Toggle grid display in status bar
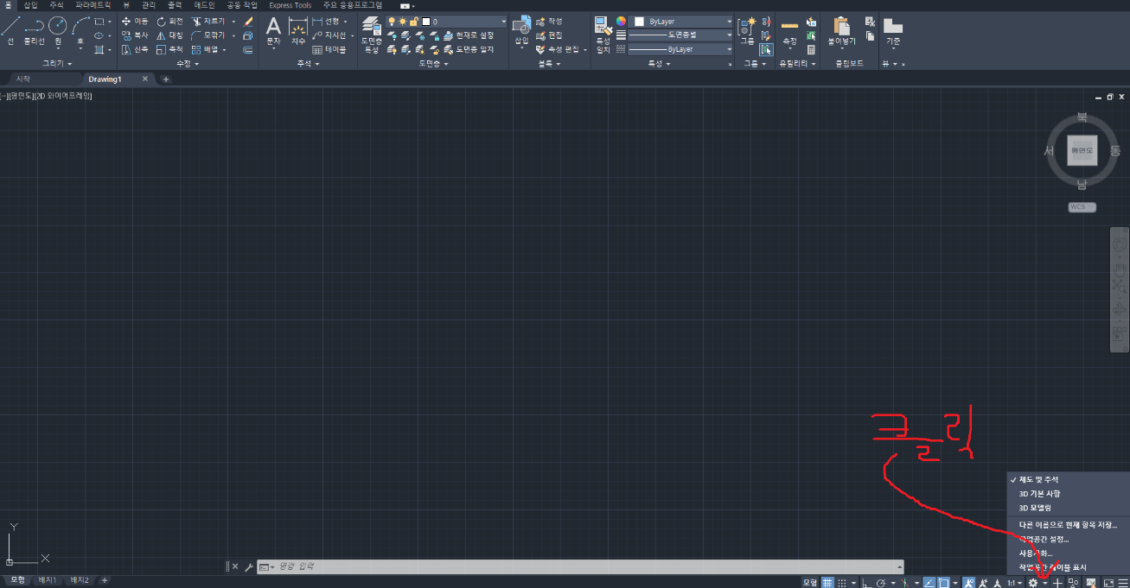The height and width of the screenshot is (588, 1130). point(827,582)
